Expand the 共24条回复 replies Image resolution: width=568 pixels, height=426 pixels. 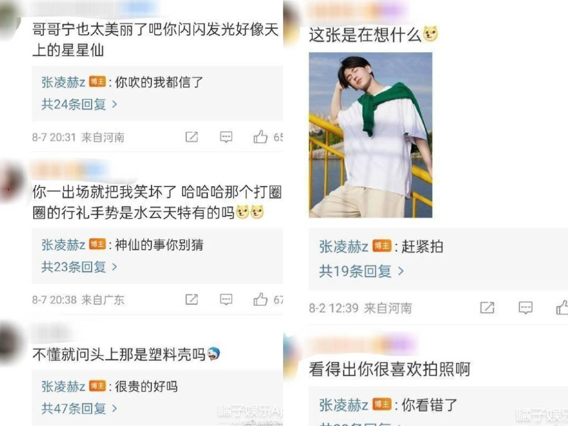coord(79,104)
